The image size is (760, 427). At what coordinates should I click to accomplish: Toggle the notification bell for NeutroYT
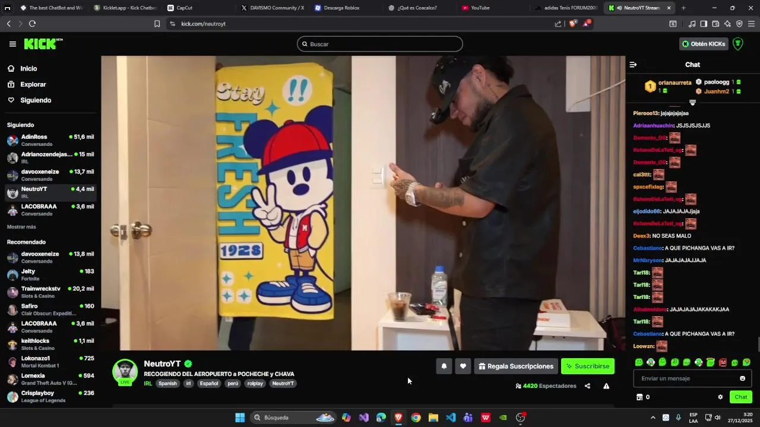[444, 367]
